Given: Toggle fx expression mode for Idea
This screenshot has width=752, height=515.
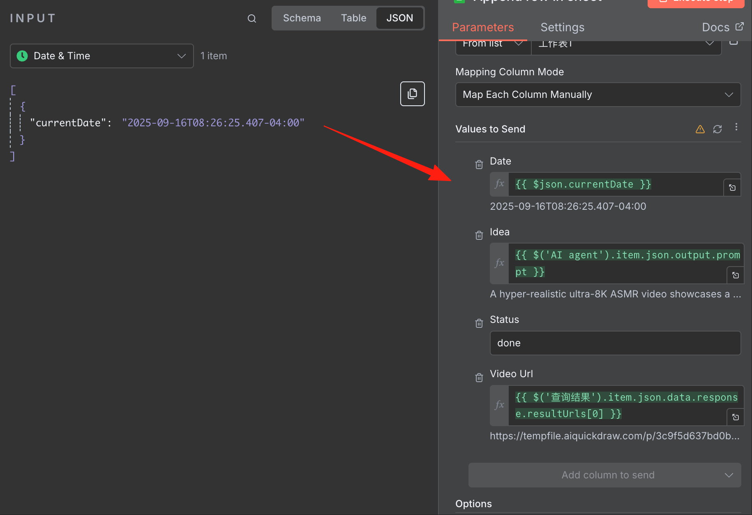Looking at the screenshot, I should (x=499, y=263).
